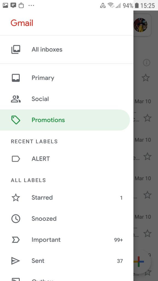Select the Primary inbox icon

pos(16,78)
